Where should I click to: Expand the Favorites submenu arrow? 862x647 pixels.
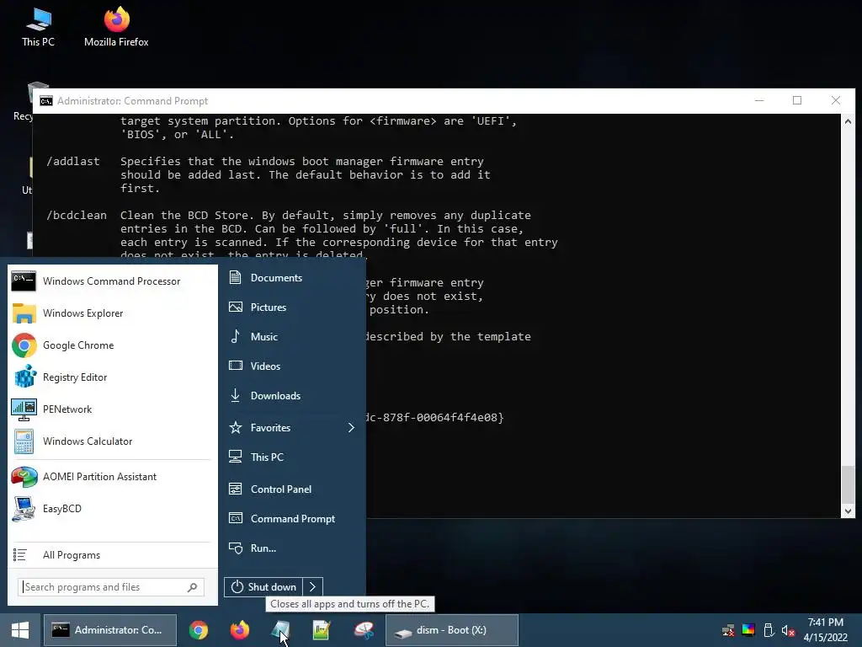coord(351,427)
